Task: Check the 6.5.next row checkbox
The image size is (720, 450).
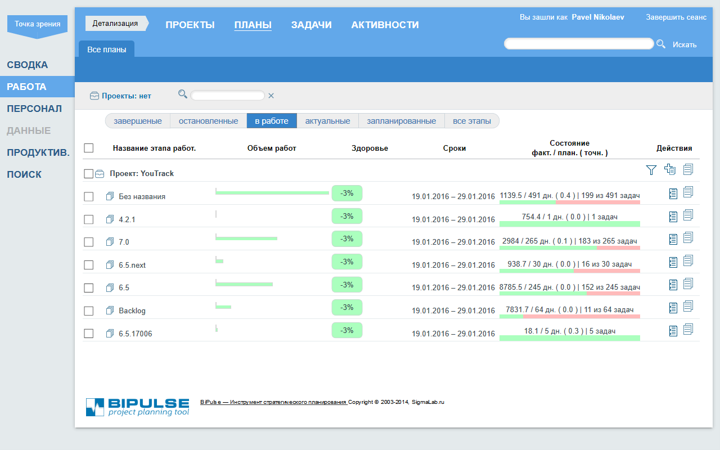Action: [88, 265]
